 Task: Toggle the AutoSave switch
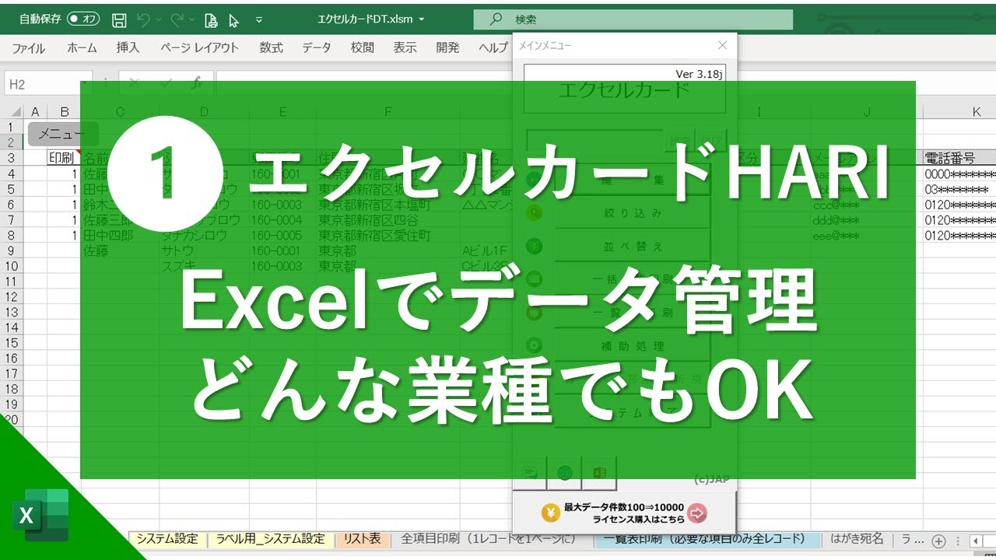pos(83,20)
